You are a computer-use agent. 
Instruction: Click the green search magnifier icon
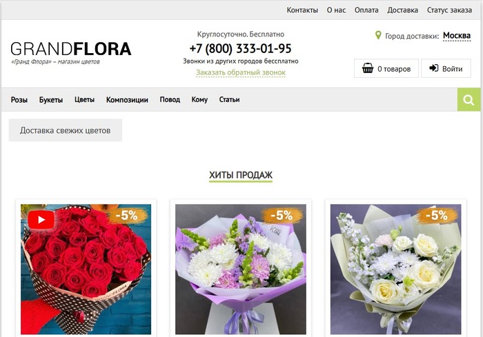(x=469, y=100)
